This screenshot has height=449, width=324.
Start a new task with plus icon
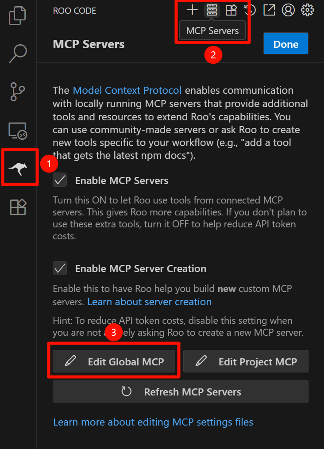192,10
